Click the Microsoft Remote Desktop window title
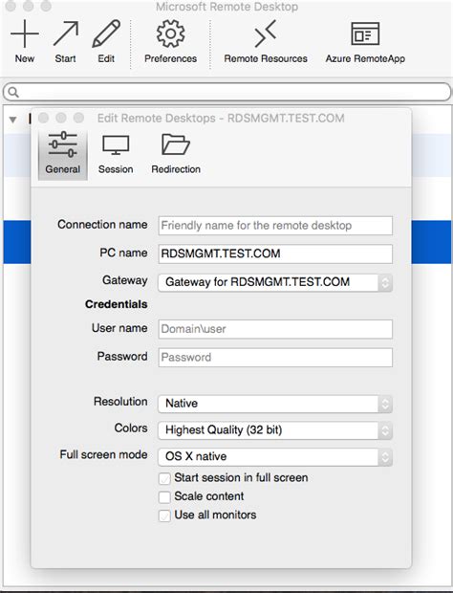The height and width of the screenshot is (593, 453). tap(227, 7)
